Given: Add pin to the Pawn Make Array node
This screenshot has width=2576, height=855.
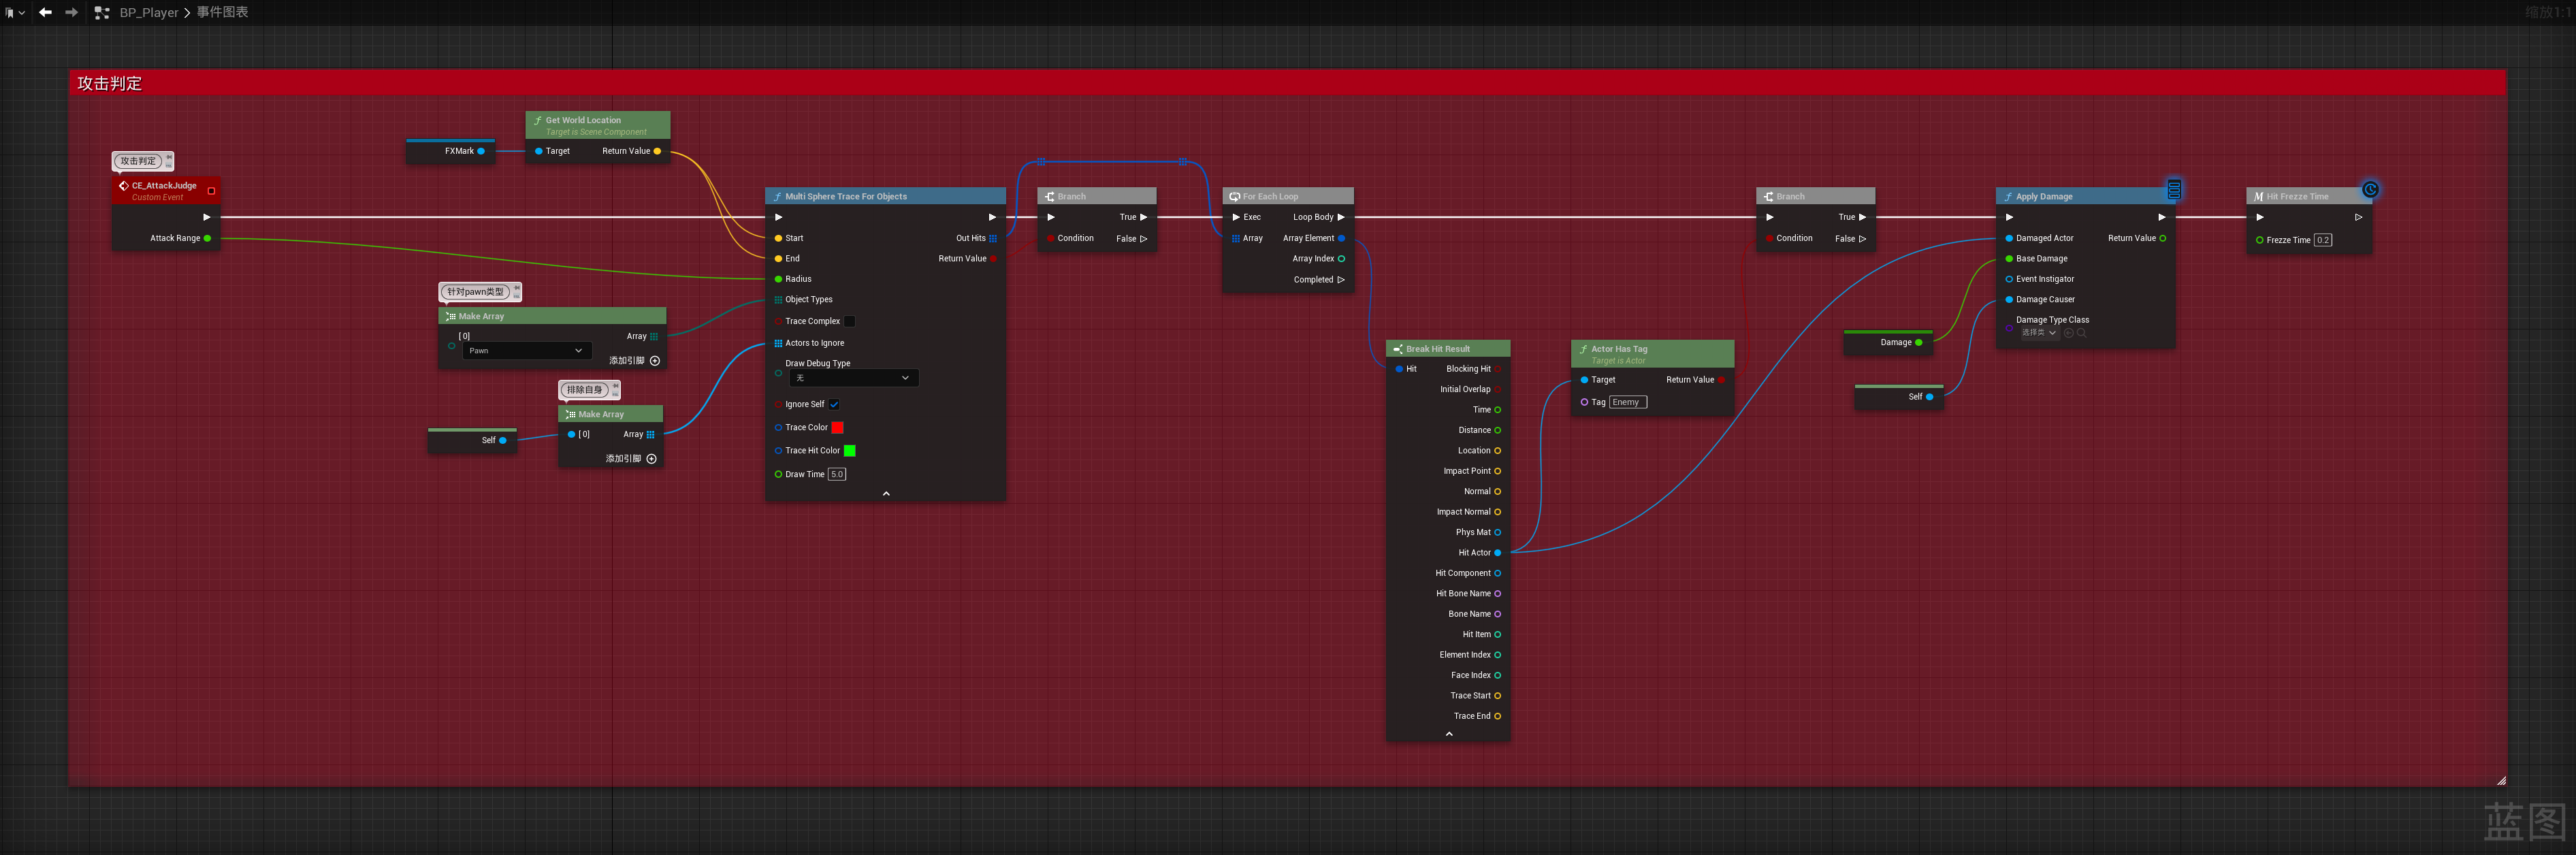Looking at the screenshot, I should 655,361.
